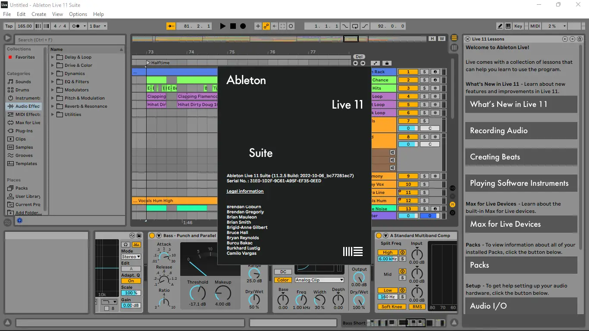The height and width of the screenshot is (331, 589).
Task: Expand the Dynamics folder
Action: tap(53, 74)
